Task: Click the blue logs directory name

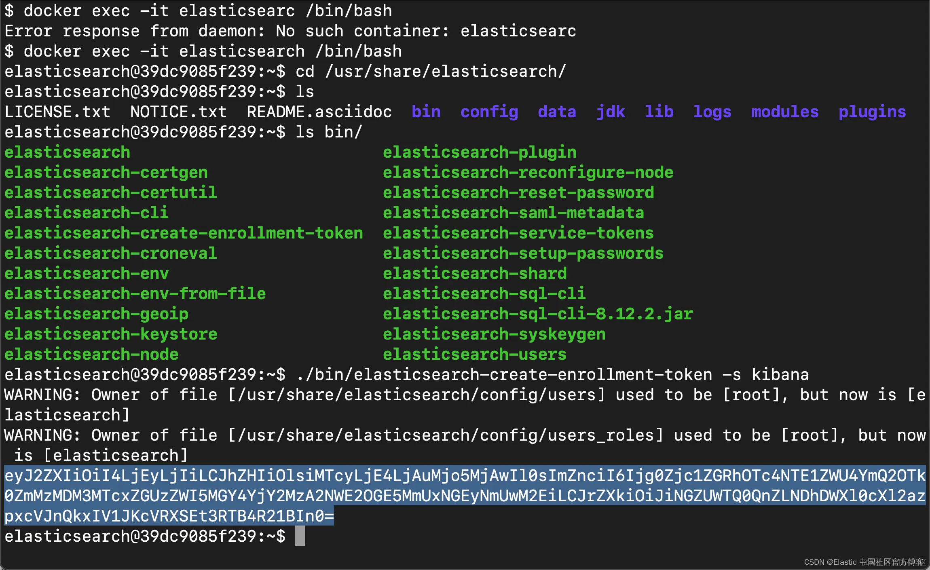Action: tap(712, 112)
